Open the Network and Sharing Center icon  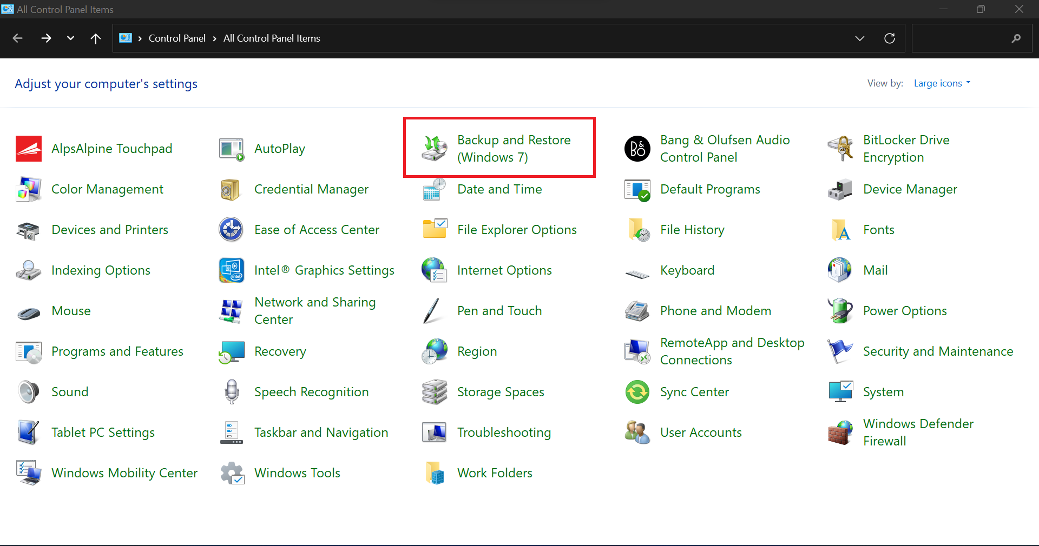[232, 311]
